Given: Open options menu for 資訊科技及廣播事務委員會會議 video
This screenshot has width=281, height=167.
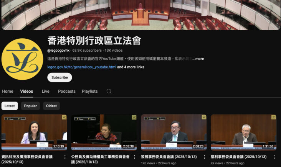Looking at the screenshot, I should [x=65, y=157].
